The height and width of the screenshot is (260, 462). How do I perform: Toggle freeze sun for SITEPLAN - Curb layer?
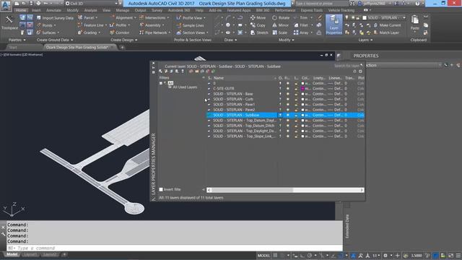pyautogui.click(x=288, y=99)
